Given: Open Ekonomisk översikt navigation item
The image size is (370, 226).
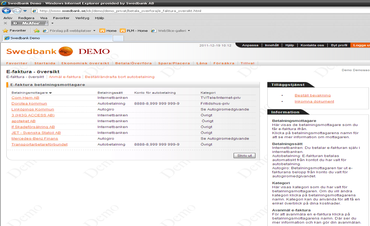Looking at the screenshot, I should 85,63.
